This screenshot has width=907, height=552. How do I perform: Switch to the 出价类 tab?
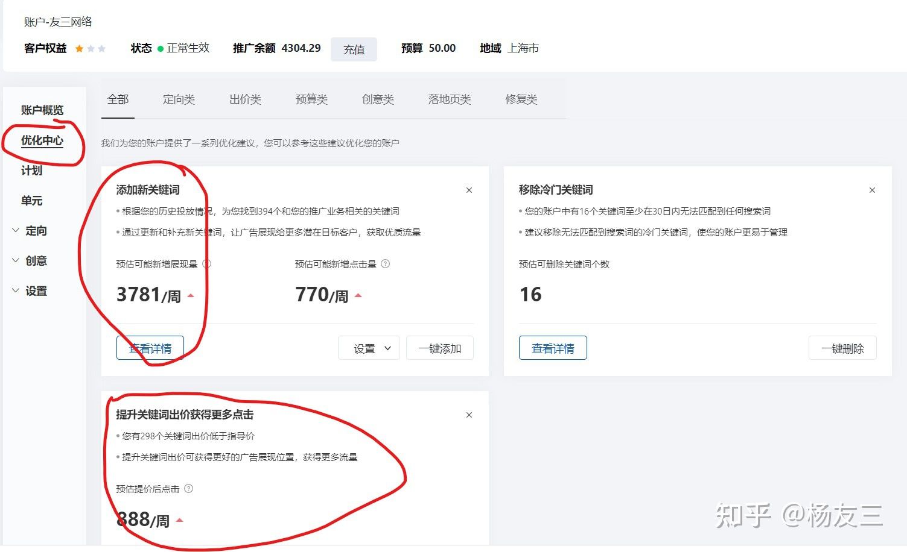245,99
